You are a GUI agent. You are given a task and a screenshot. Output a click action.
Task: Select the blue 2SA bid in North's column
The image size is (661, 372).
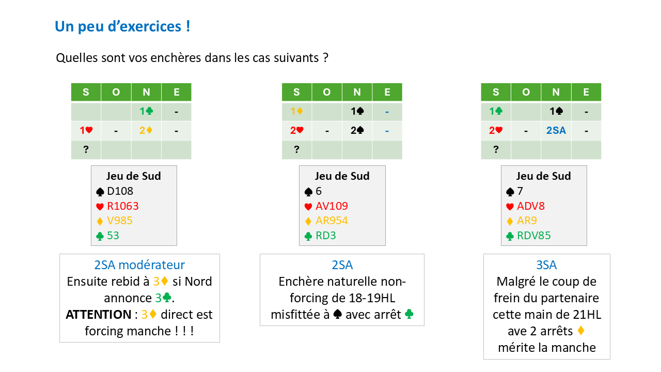[x=556, y=131]
